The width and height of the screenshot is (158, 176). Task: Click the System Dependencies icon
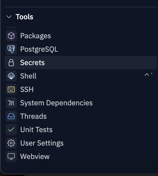coord(11,103)
